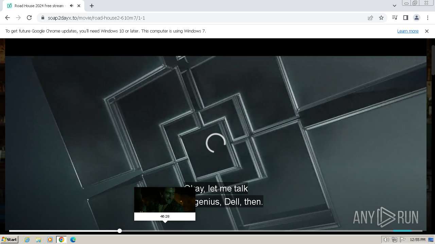Click the video seek bar handle
Image resolution: width=435 pixels, height=244 pixels.
(x=120, y=231)
